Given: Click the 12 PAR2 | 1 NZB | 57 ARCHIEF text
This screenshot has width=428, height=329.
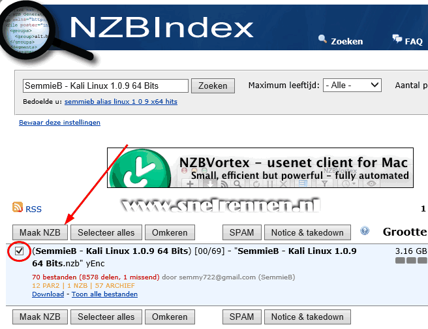Looking at the screenshot, I should pyautogui.click(x=84, y=285).
